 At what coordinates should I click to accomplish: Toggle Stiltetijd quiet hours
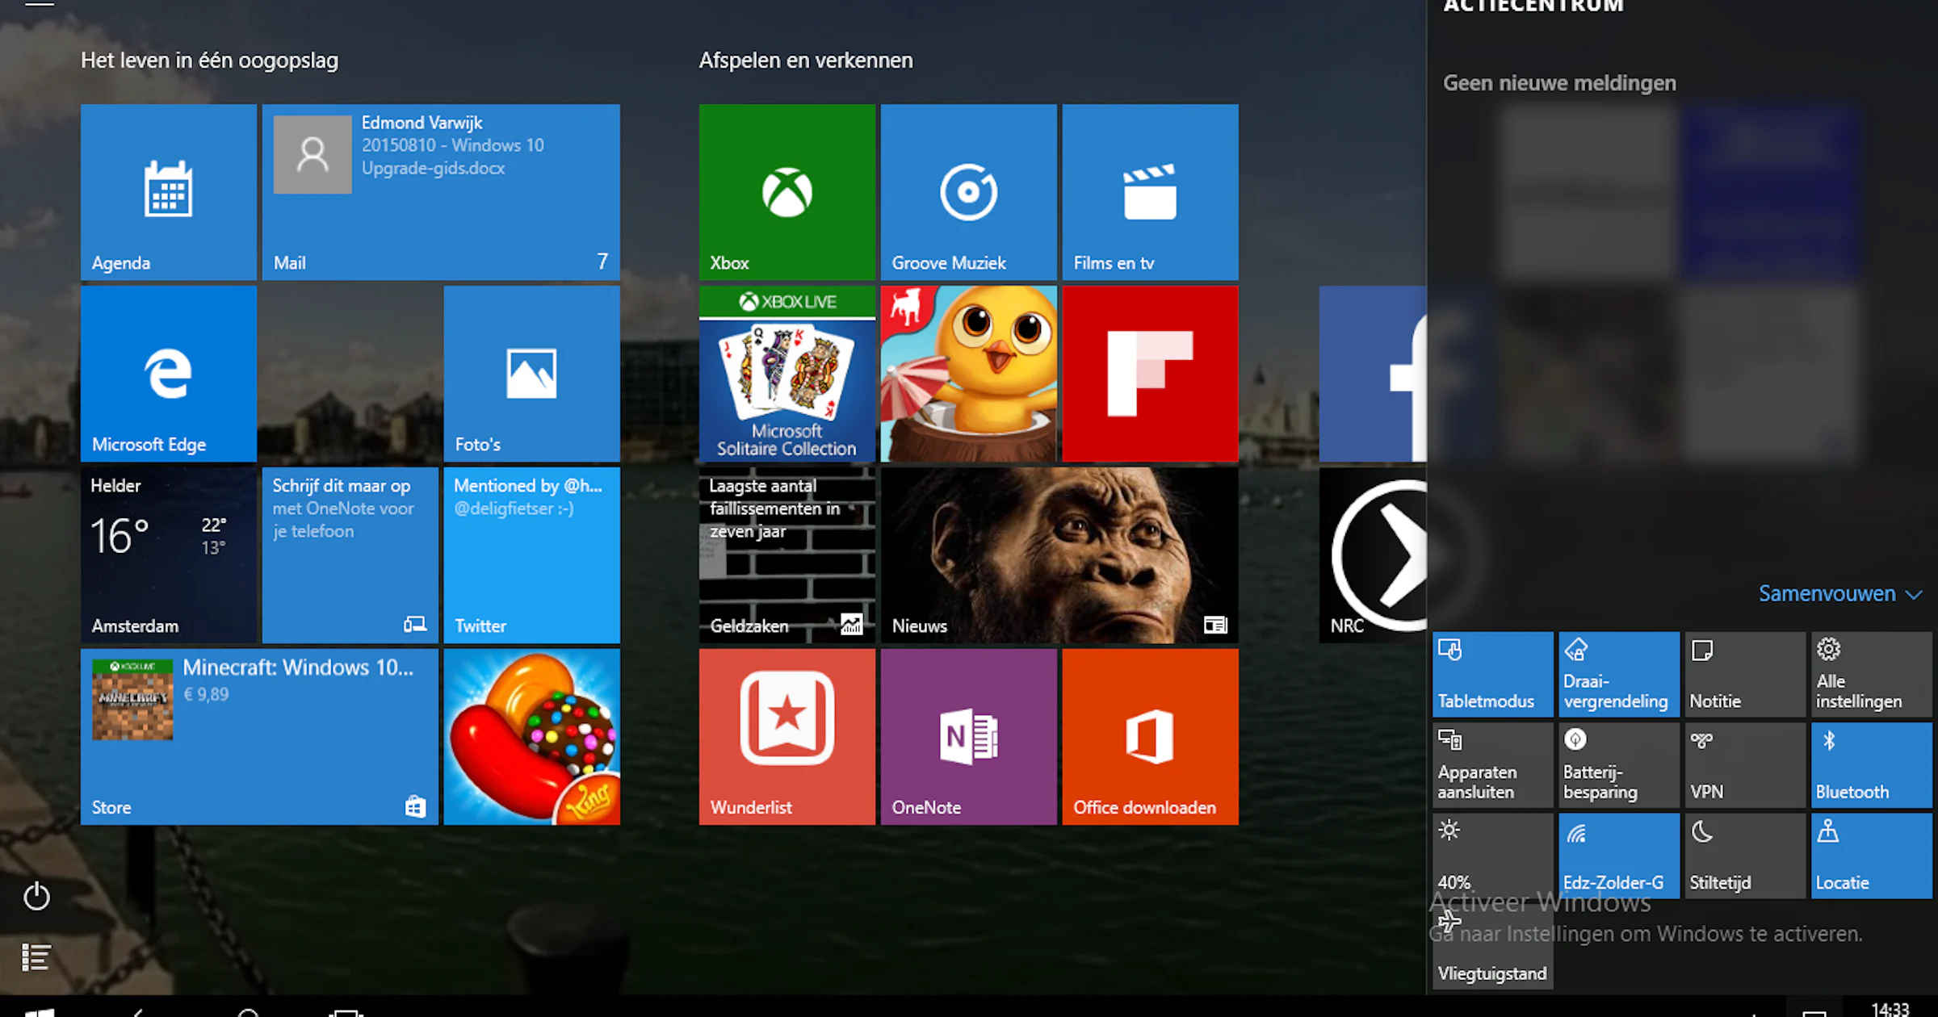pyautogui.click(x=1745, y=856)
